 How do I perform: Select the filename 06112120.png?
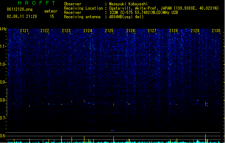coord(20,9)
